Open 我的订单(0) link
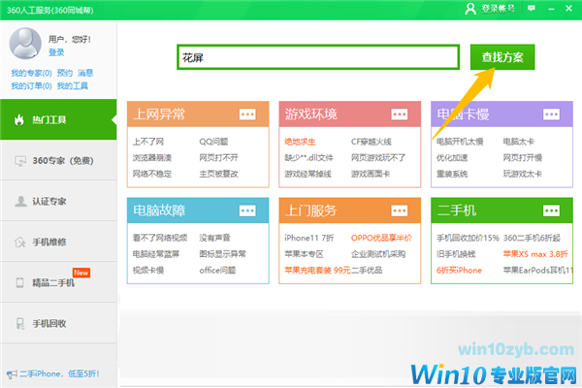 click(x=31, y=86)
